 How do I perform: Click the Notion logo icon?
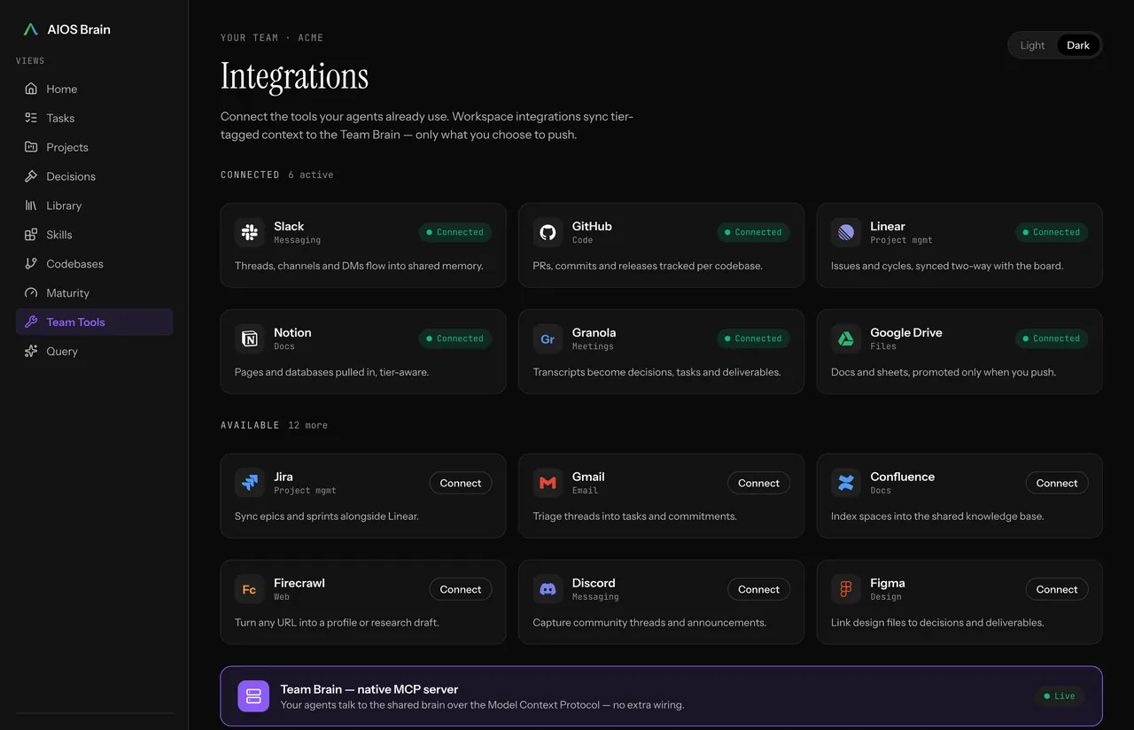250,338
